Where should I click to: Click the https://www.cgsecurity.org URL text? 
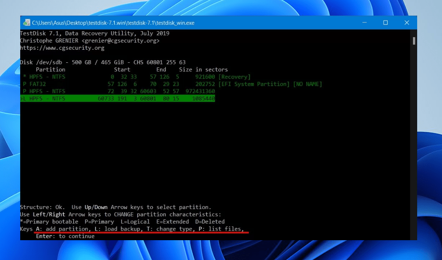[x=62, y=48]
